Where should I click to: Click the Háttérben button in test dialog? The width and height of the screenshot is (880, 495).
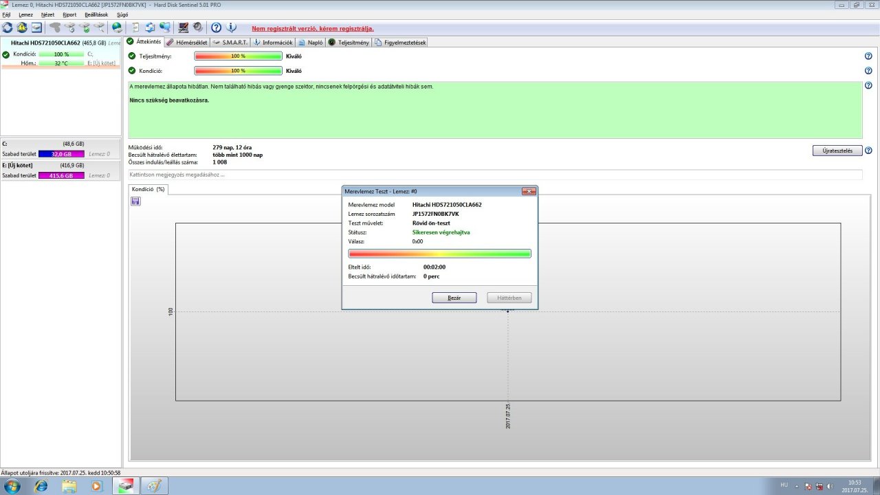tap(509, 298)
